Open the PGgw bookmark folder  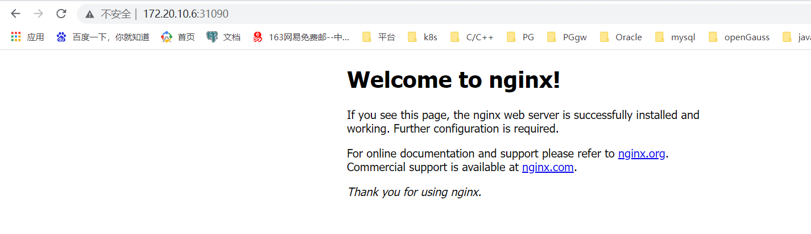pyautogui.click(x=567, y=37)
